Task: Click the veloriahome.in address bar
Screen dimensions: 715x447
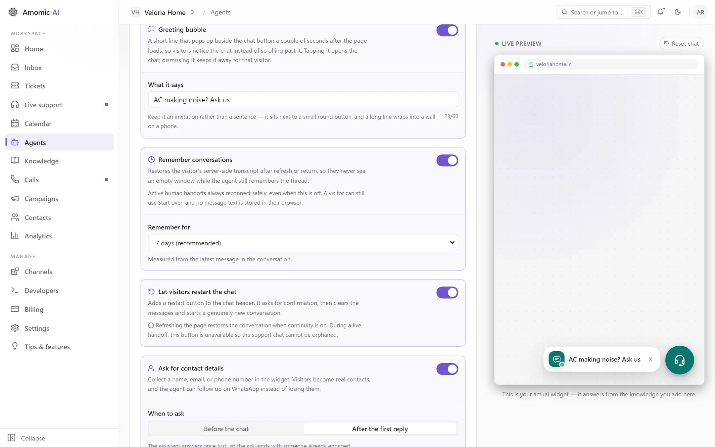Action: tap(610, 64)
